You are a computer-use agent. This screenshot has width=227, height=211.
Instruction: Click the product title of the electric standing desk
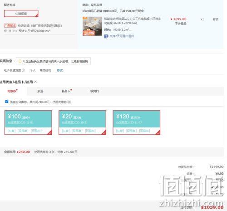[133, 21]
